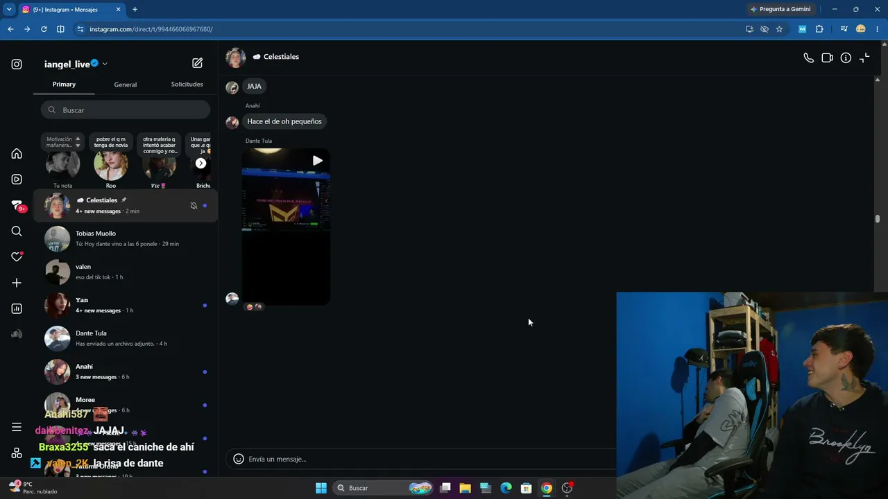Open Chrome three-dot menu
Image resolution: width=888 pixels, height=499 pixels.
tap(878, 29)
